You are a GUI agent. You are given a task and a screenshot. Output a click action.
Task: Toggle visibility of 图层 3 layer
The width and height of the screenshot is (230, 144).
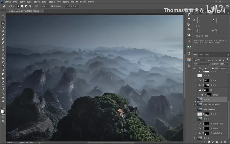click(194, 100)
